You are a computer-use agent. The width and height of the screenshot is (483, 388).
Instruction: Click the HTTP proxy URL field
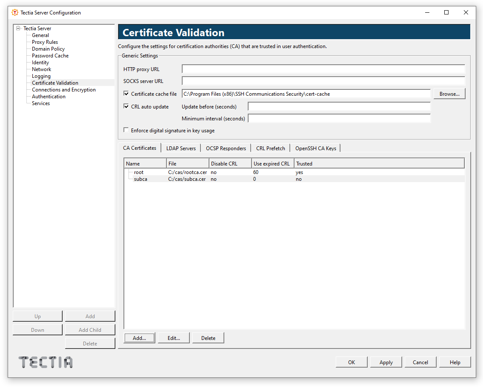point(323,69)
